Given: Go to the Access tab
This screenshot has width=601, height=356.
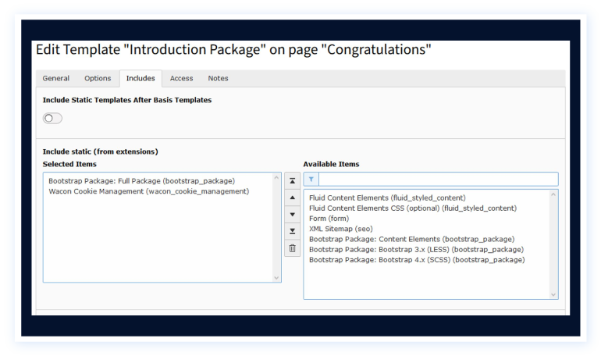Looking at the screenshot, I should click(181, 78).
